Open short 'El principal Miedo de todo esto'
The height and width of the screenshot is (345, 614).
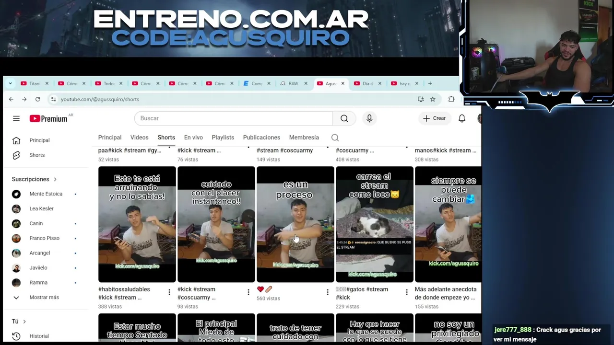tap(216, 328)
